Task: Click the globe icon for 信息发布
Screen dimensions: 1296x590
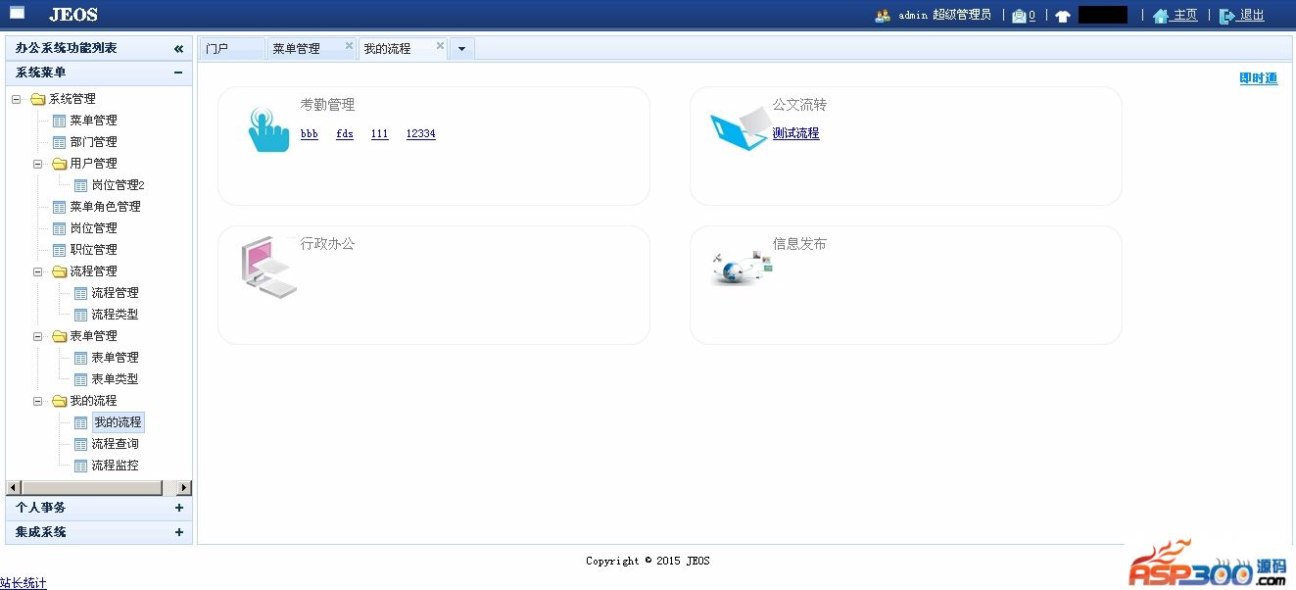Action: pyautogui.click(x=742, y=267)
